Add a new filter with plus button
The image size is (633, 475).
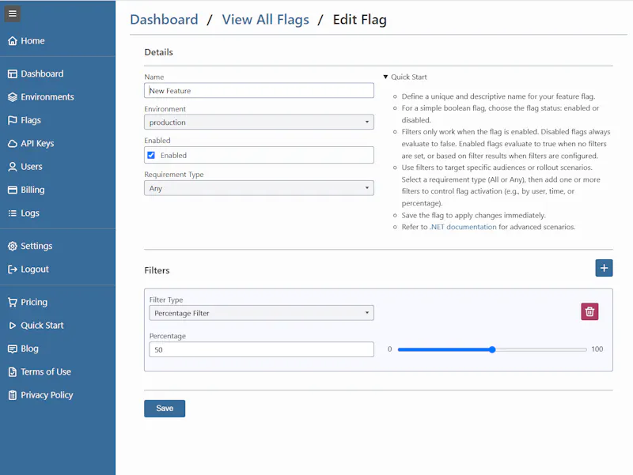[604, 268]
